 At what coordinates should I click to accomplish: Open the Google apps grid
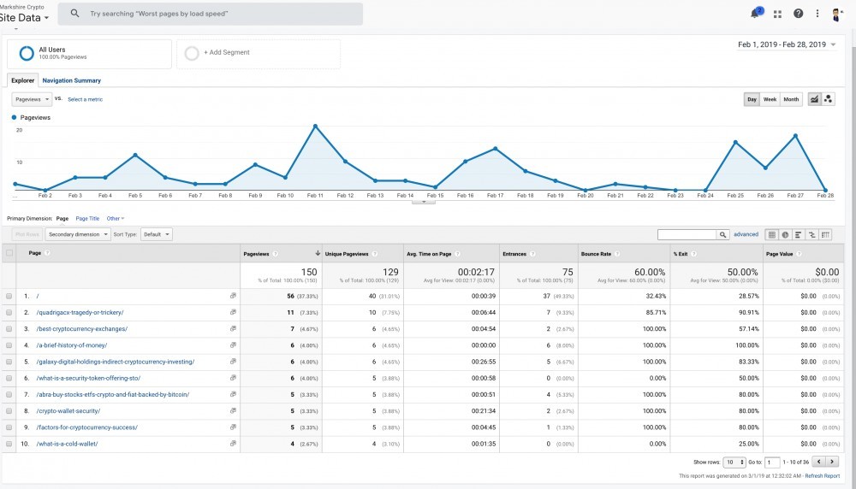point(777,15)
